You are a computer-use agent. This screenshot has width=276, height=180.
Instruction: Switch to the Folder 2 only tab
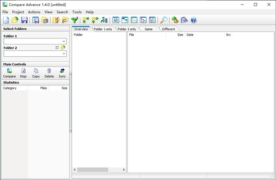[127, 29]
